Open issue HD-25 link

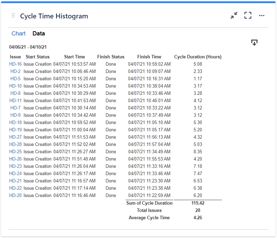(x=15, y=151)
